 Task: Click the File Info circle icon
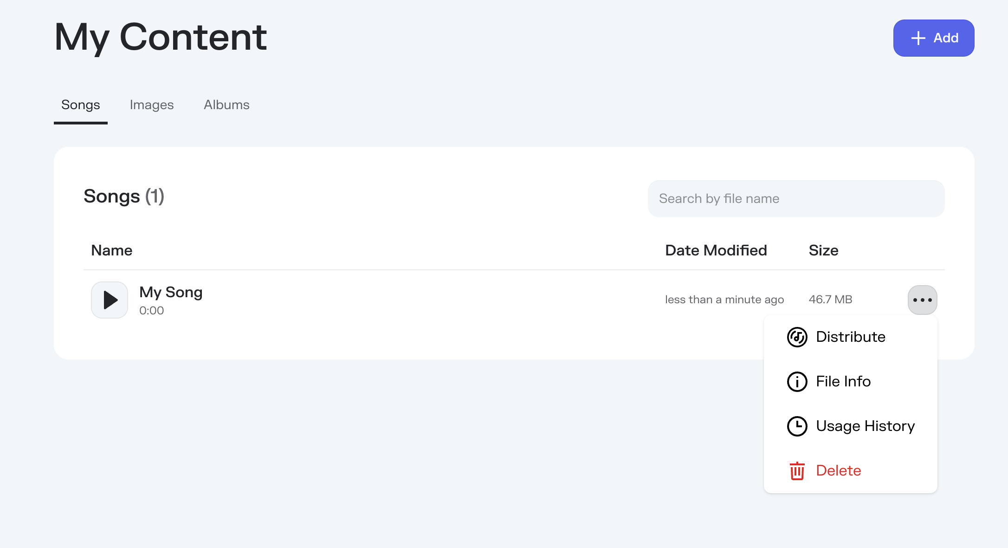point(797,382)
